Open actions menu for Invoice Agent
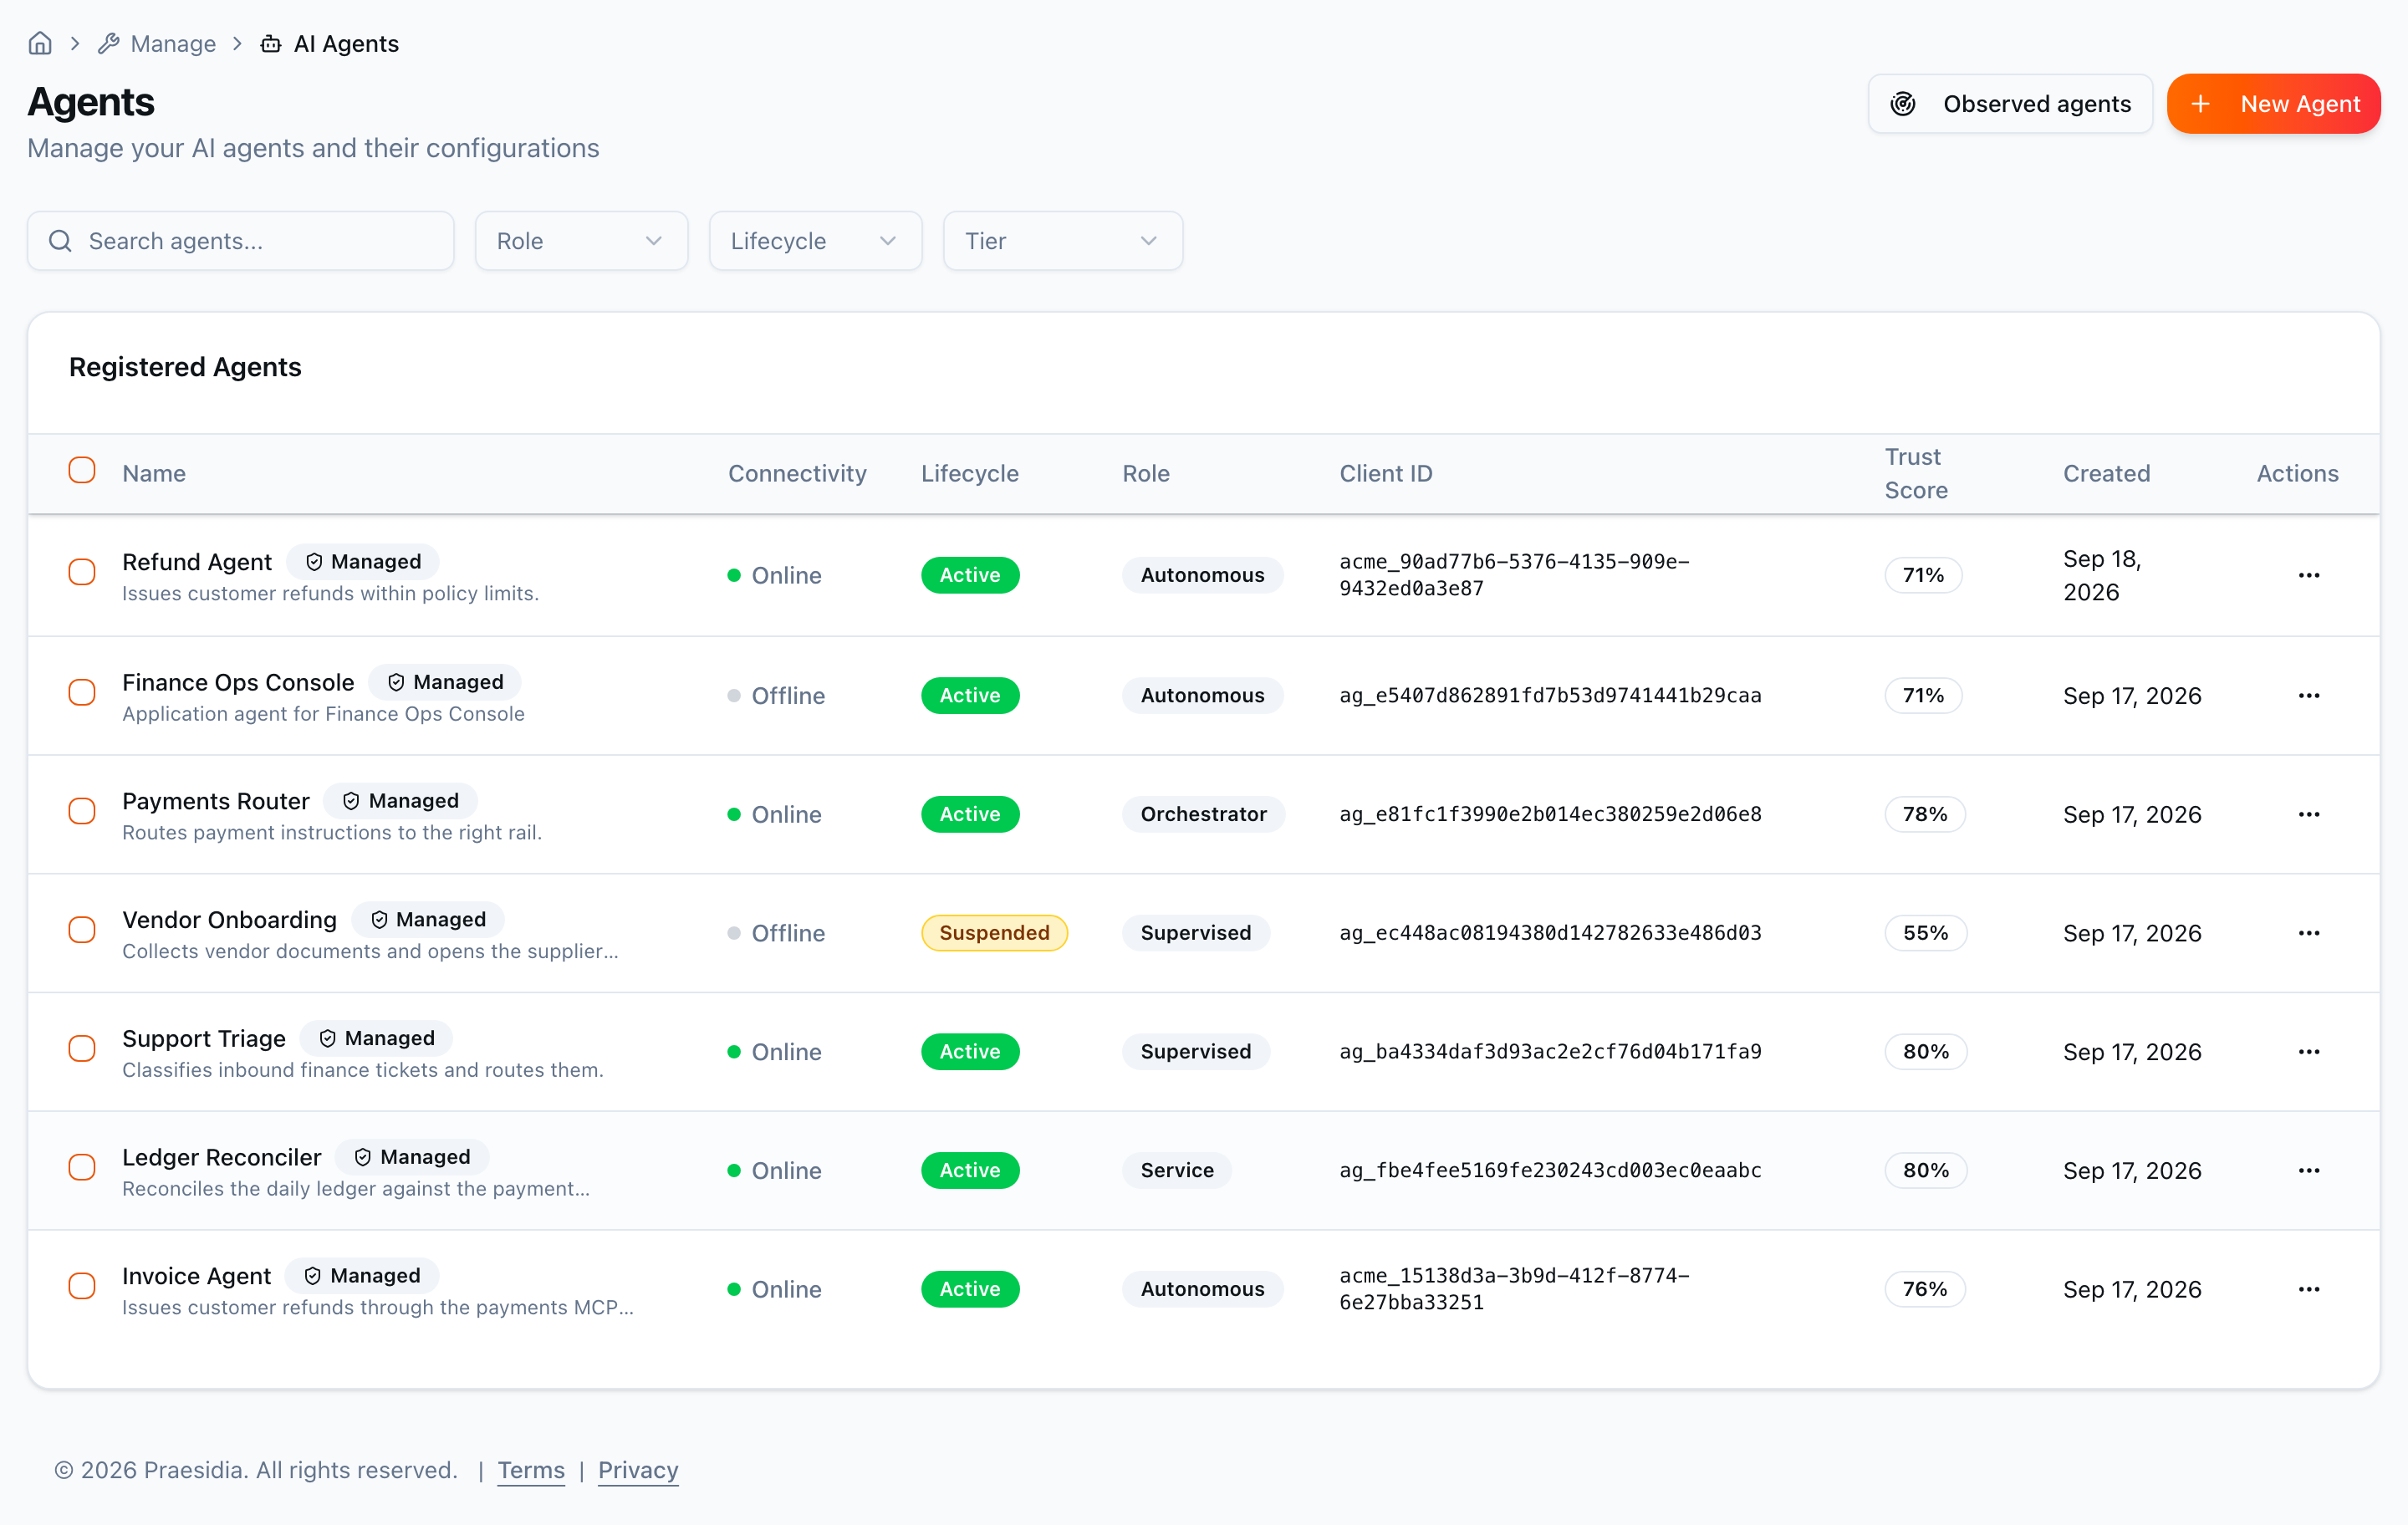 (x=2309, y=1289)
